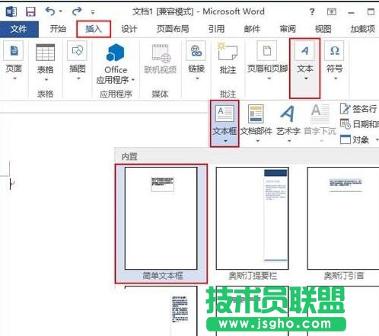Open the 视图 (View) tab
Screen dimensions: 379x336
[x=323, y=29]
